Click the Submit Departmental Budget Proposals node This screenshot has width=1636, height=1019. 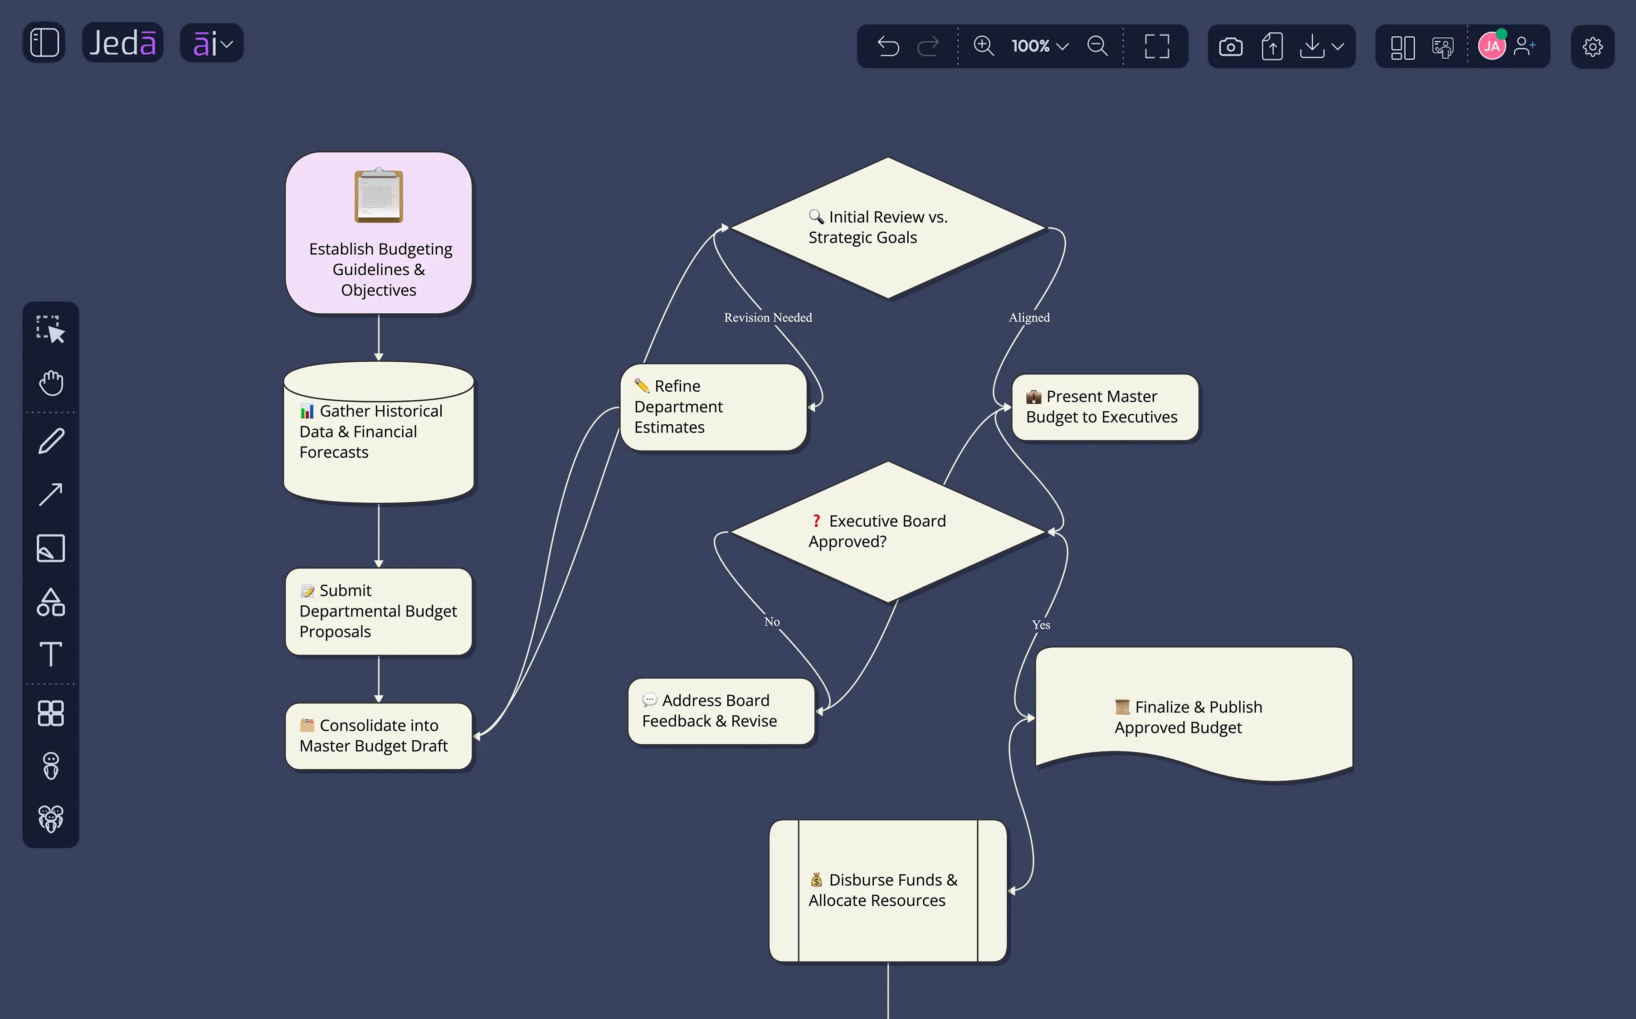(379, 611)
